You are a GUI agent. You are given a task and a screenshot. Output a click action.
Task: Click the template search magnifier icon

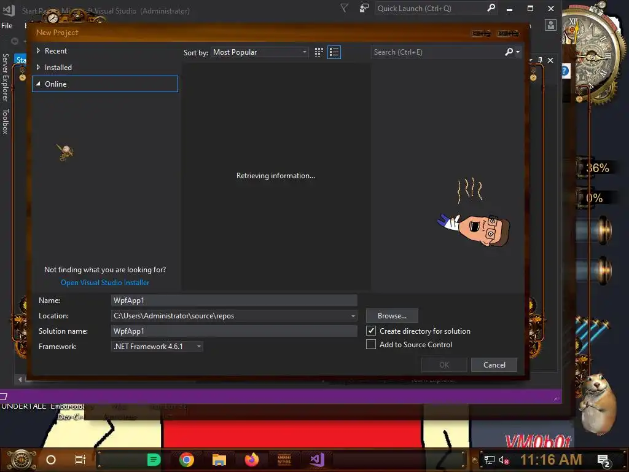point(509,52)
